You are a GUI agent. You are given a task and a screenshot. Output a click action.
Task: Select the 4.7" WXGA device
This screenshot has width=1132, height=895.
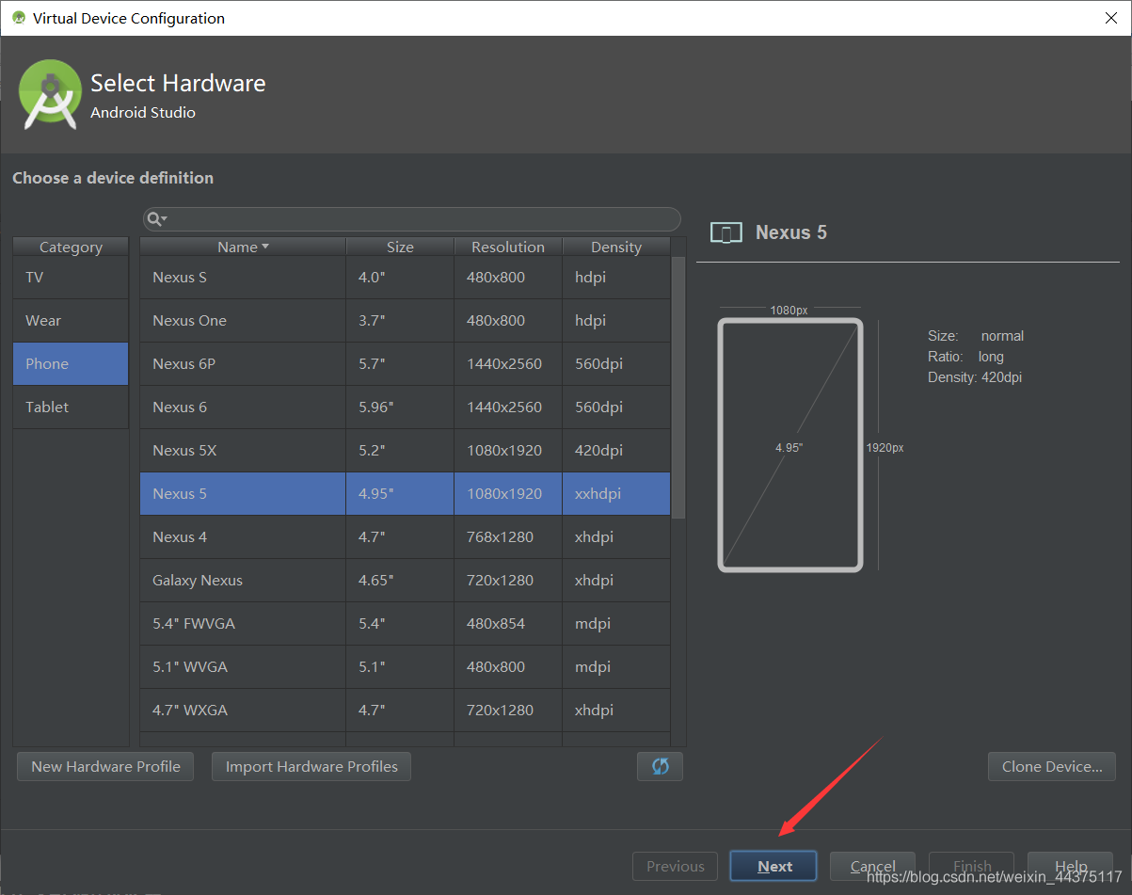pos(405,711)
